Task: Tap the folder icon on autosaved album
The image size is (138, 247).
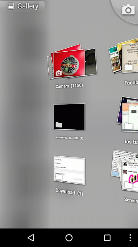Action: pos(59,125)
